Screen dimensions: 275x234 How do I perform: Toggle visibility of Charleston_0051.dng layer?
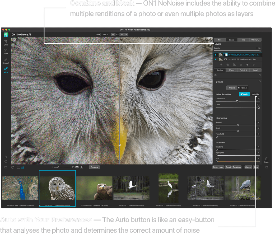(216, 59)
